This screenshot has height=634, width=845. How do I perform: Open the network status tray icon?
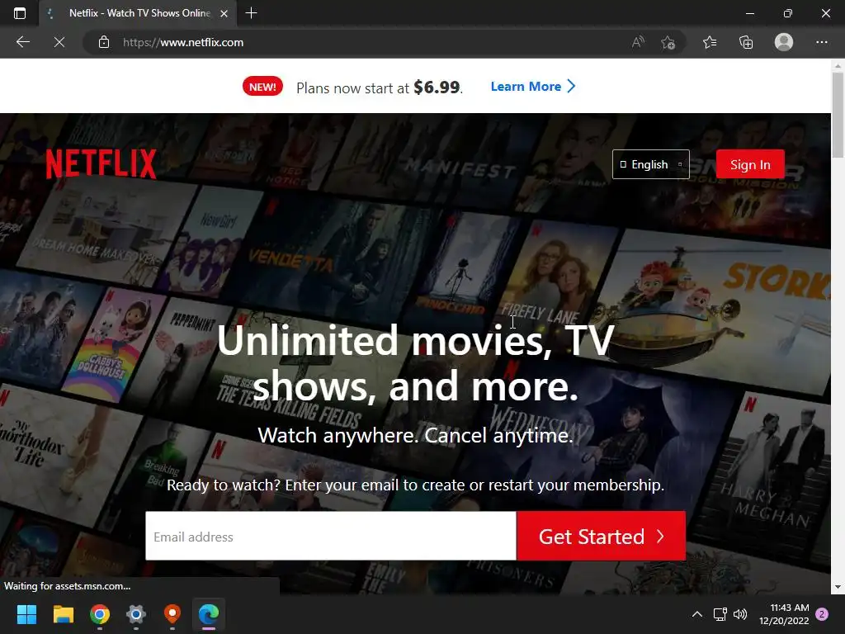point(720,614)
